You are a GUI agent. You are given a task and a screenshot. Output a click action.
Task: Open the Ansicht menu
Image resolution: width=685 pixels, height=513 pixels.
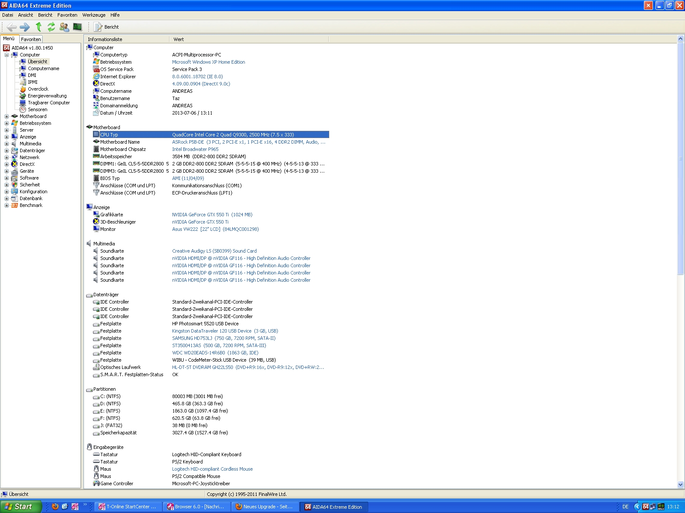[x=25, y=15]
